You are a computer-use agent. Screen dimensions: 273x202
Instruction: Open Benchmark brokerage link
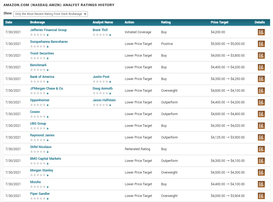(38, 65)
